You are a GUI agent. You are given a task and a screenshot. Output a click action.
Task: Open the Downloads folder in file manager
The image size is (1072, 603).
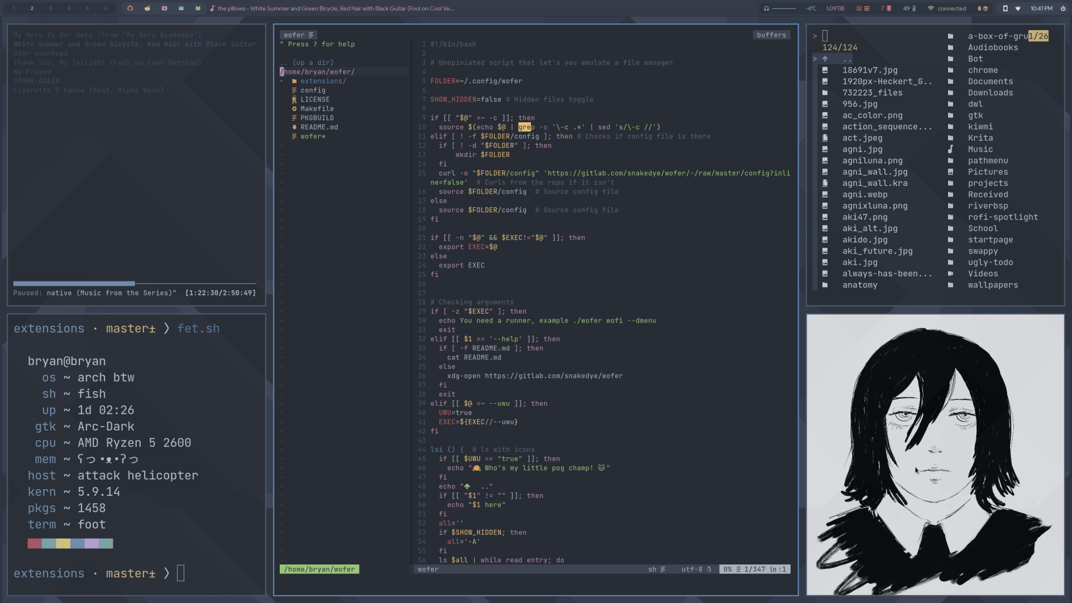tap(990, 93)
